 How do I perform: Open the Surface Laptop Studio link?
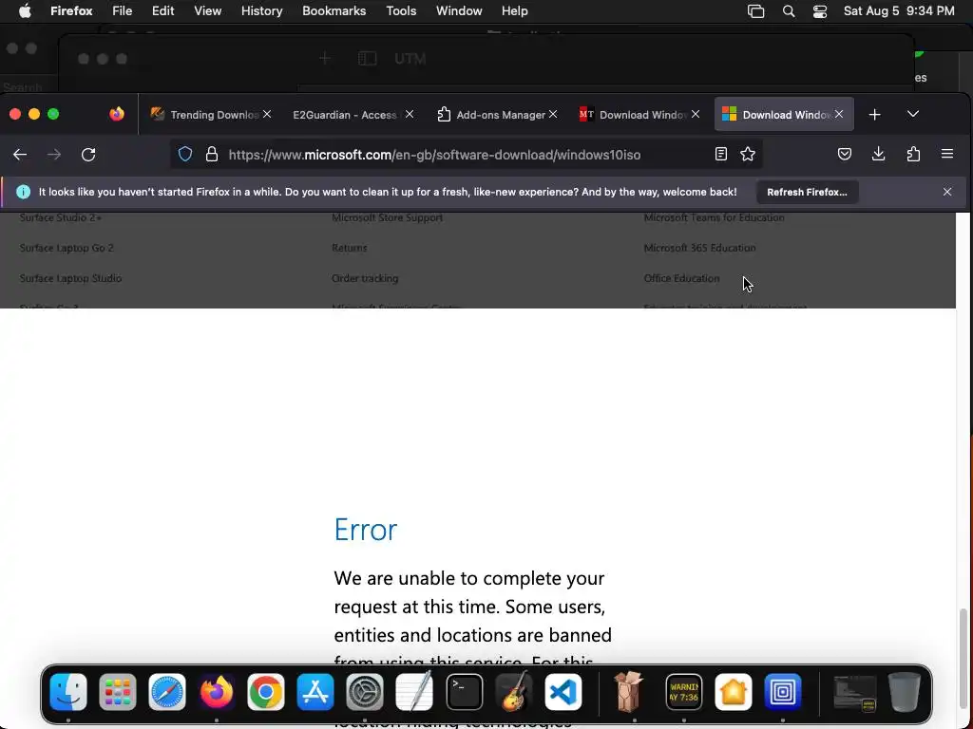click(70, 278)
